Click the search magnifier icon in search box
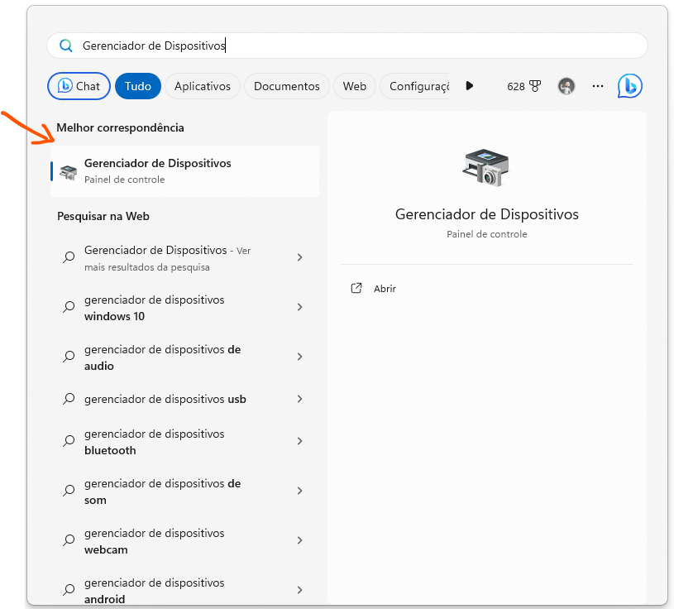The height and width of the screenshot is (609, 674). pyautogui.click(x=66, y=46)
